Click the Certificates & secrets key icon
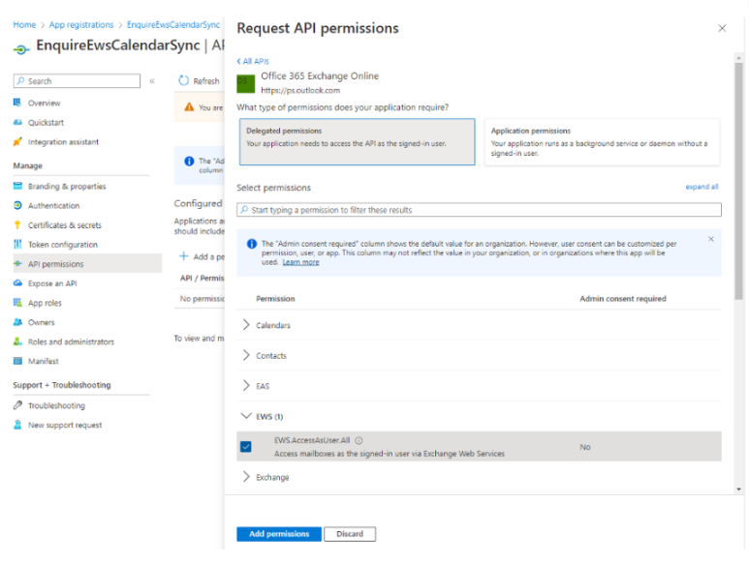Image resolution: width=749 pixels, height=564 pixels. (x=17, y=224)
